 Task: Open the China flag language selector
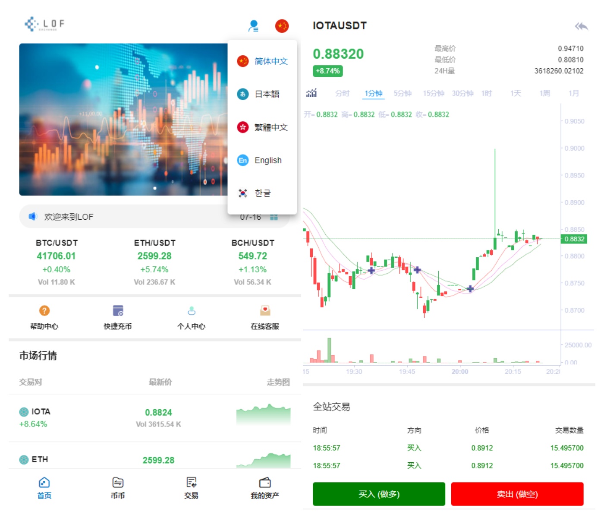[x=282, y=26]
